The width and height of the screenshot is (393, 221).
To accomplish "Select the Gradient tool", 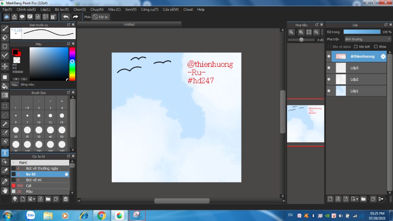I will point(5,95).
